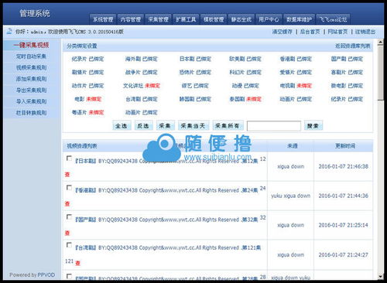
Task: Open the 系统管理 tab
Action: [x=103, y=19]
